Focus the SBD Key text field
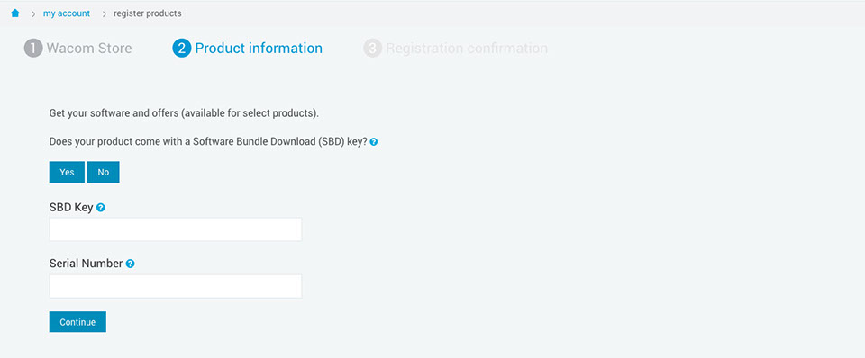 [176, 229]
